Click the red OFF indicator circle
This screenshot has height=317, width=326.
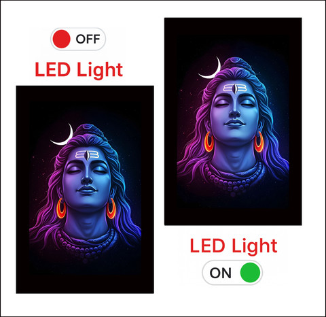pyautogui.click(x=61, y=39)
